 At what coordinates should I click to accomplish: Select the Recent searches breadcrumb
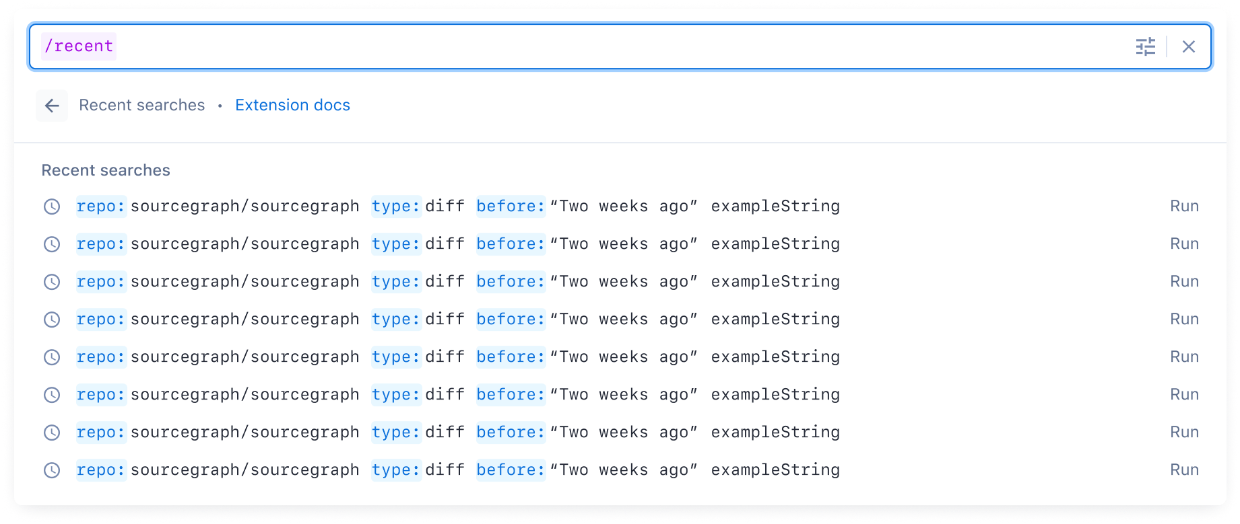tap(141, 105)
